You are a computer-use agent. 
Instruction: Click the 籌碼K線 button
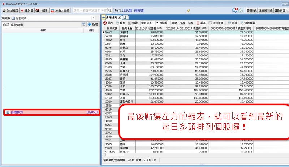(x=251, y=10)
